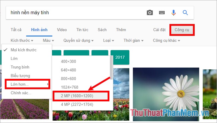Select the 'Hình ảnh' tab
This screenshot has height=123, width=217.
(39, 30)
